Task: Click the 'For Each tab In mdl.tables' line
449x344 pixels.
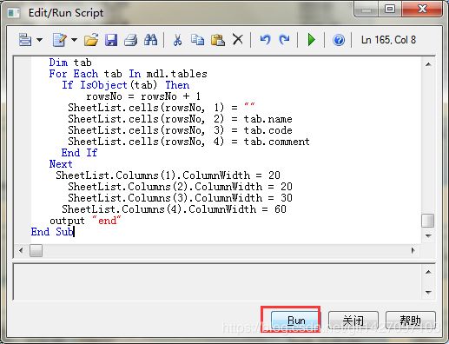Action: point(128,74)
